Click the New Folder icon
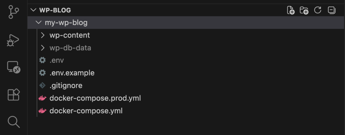Viewport: 345px width, 135px height. [304, 10]
